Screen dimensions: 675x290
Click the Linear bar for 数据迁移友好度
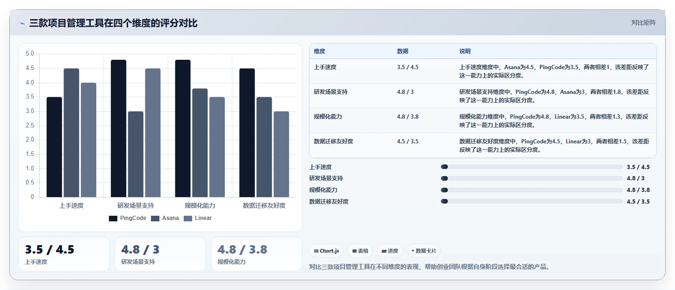click(281, 154)
